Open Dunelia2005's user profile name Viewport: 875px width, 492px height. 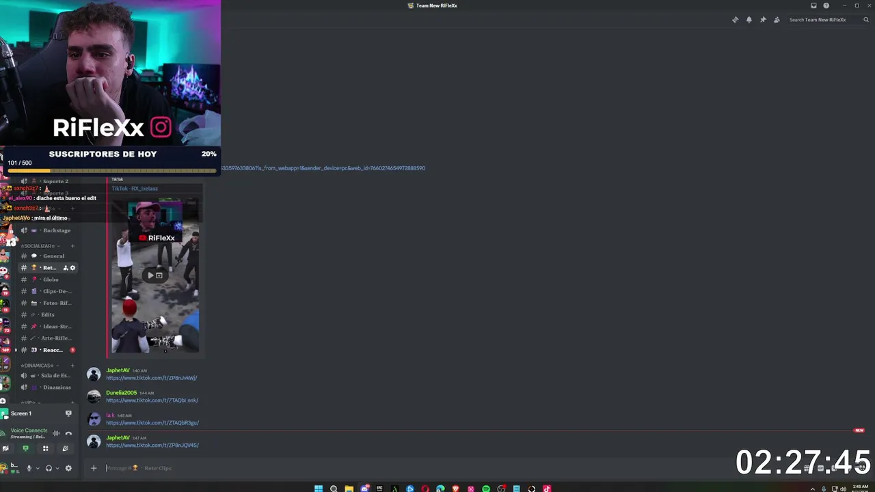coord(122,393)
